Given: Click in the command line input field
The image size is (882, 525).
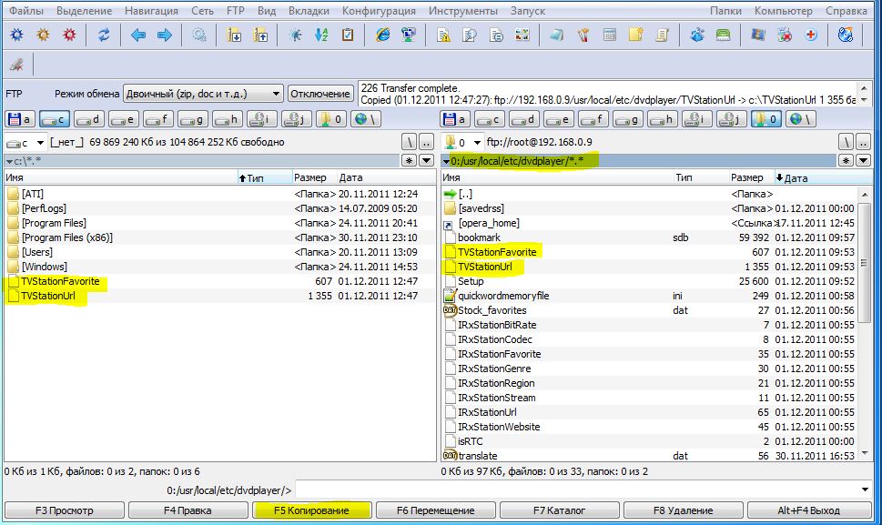Looking at the screenshot, I should pyautogui.click(x=577, y=490).
